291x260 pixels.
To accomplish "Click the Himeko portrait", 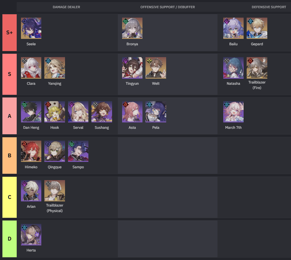I will click(x=31, y=151).
